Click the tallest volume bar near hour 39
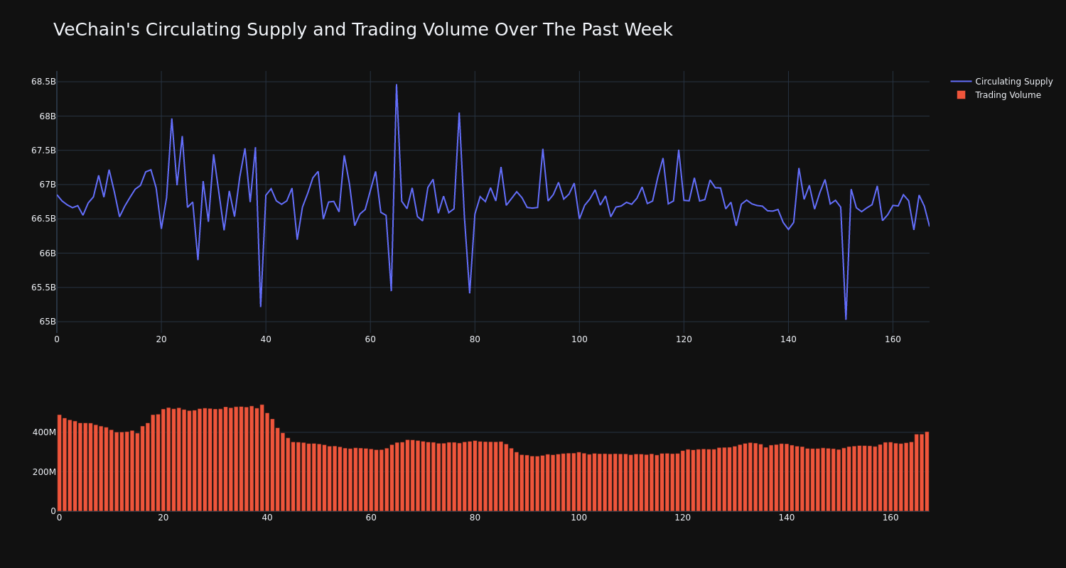The height and width of the screenshot is (568, 1066). tap(262, 458)
